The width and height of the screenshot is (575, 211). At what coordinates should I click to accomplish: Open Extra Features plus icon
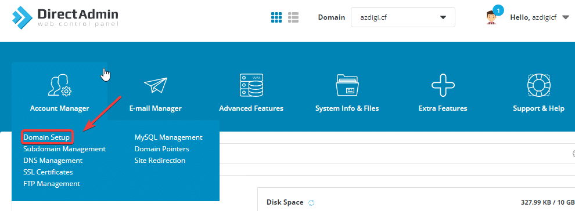tap(443, 85)
